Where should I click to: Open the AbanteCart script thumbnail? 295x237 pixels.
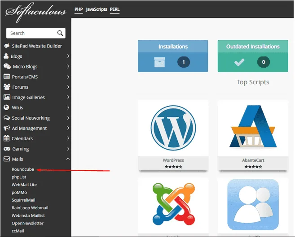(252, 128)
